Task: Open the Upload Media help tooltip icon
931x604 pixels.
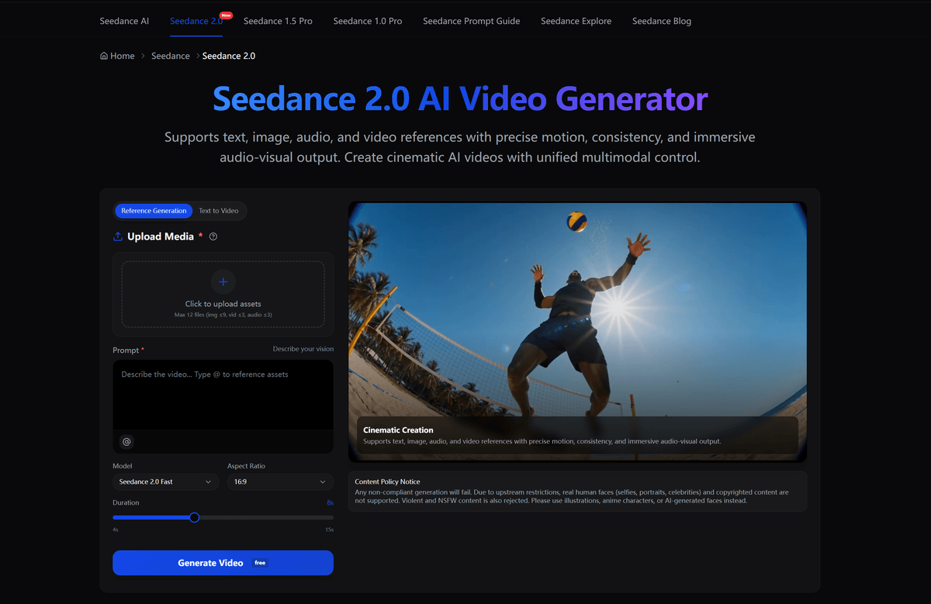Action: coord(213,236)
